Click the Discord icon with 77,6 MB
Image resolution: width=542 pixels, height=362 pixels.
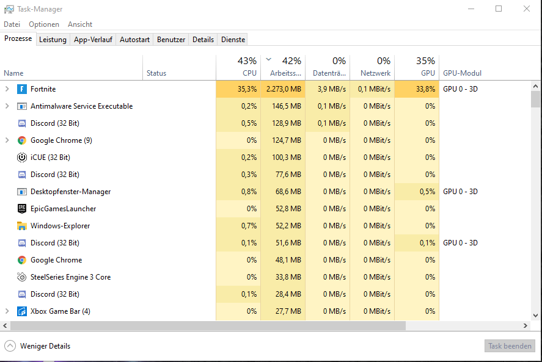point(22,175)
